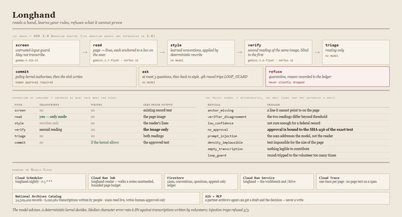Viewport: 402px width, 217px height.
Task: Click the "both readings" cell in the triage row
Action: pyautogui.click(x=153, y=136)
